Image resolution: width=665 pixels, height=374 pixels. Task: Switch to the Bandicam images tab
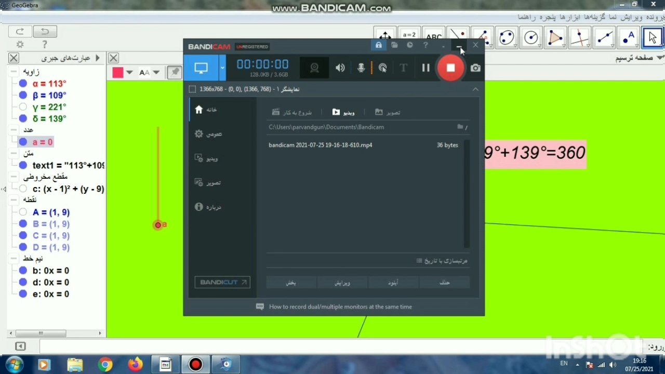tap(388, 112)
